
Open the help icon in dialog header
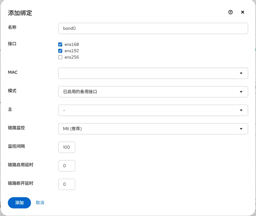(230, 12)
